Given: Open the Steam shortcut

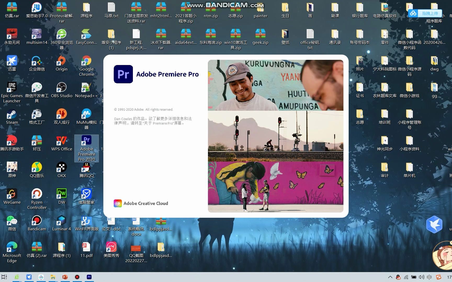Looking at the screenshot, I should (12, 116).
